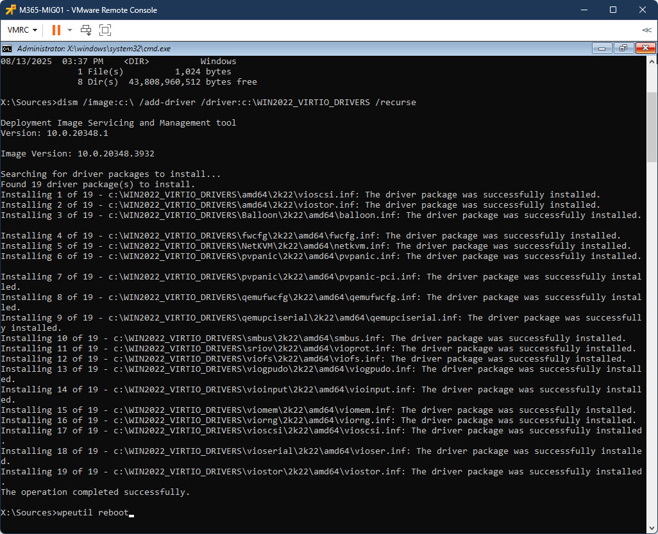Click the 'Installing 1 of 19' vioscsi.inf line

301,195
